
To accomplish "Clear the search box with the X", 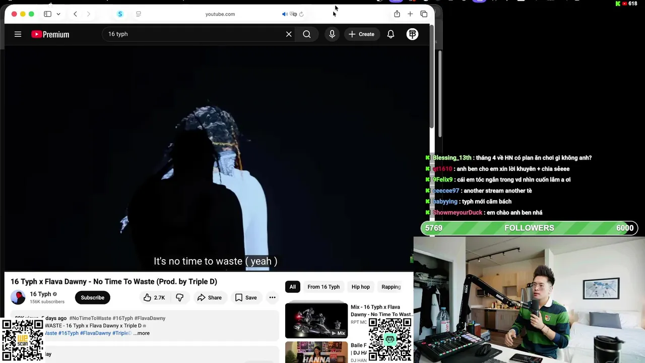I will point(289,34).
